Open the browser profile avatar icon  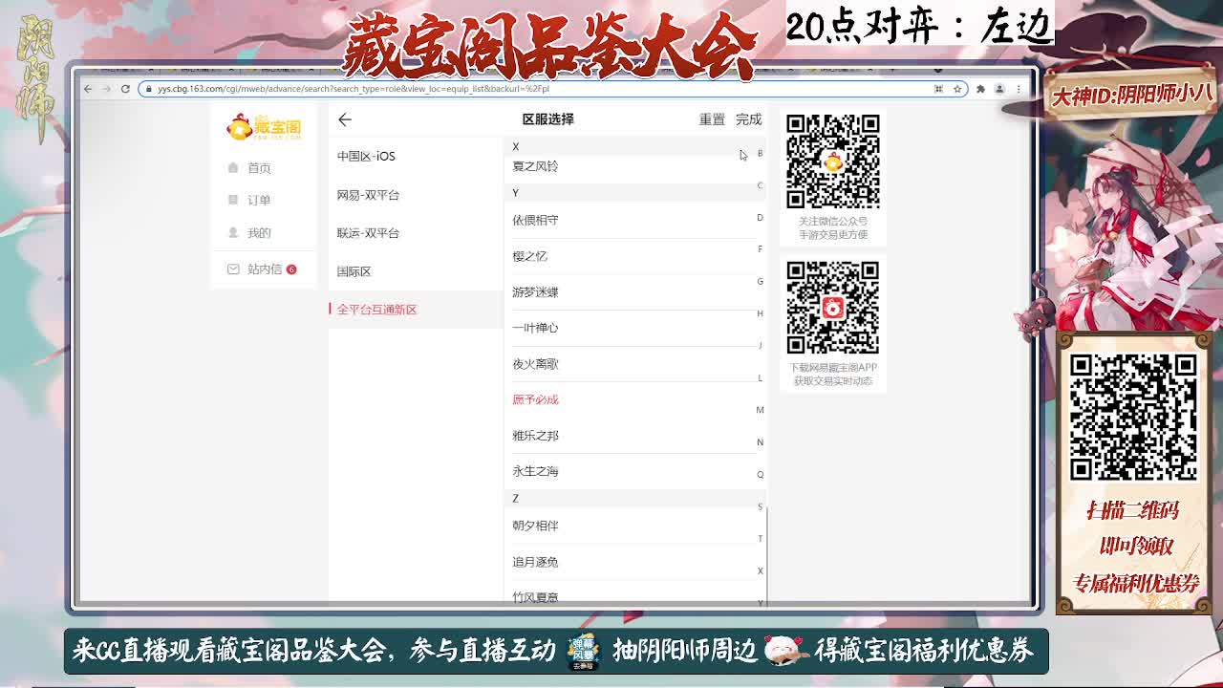point(999,89)
